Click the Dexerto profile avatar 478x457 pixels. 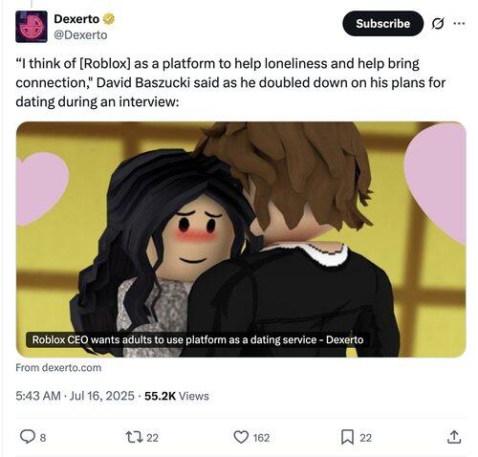(x=32, y=27)
